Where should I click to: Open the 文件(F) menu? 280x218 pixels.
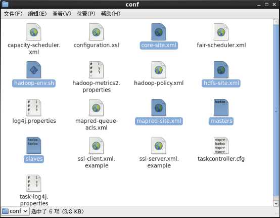[x=13, y=14]
